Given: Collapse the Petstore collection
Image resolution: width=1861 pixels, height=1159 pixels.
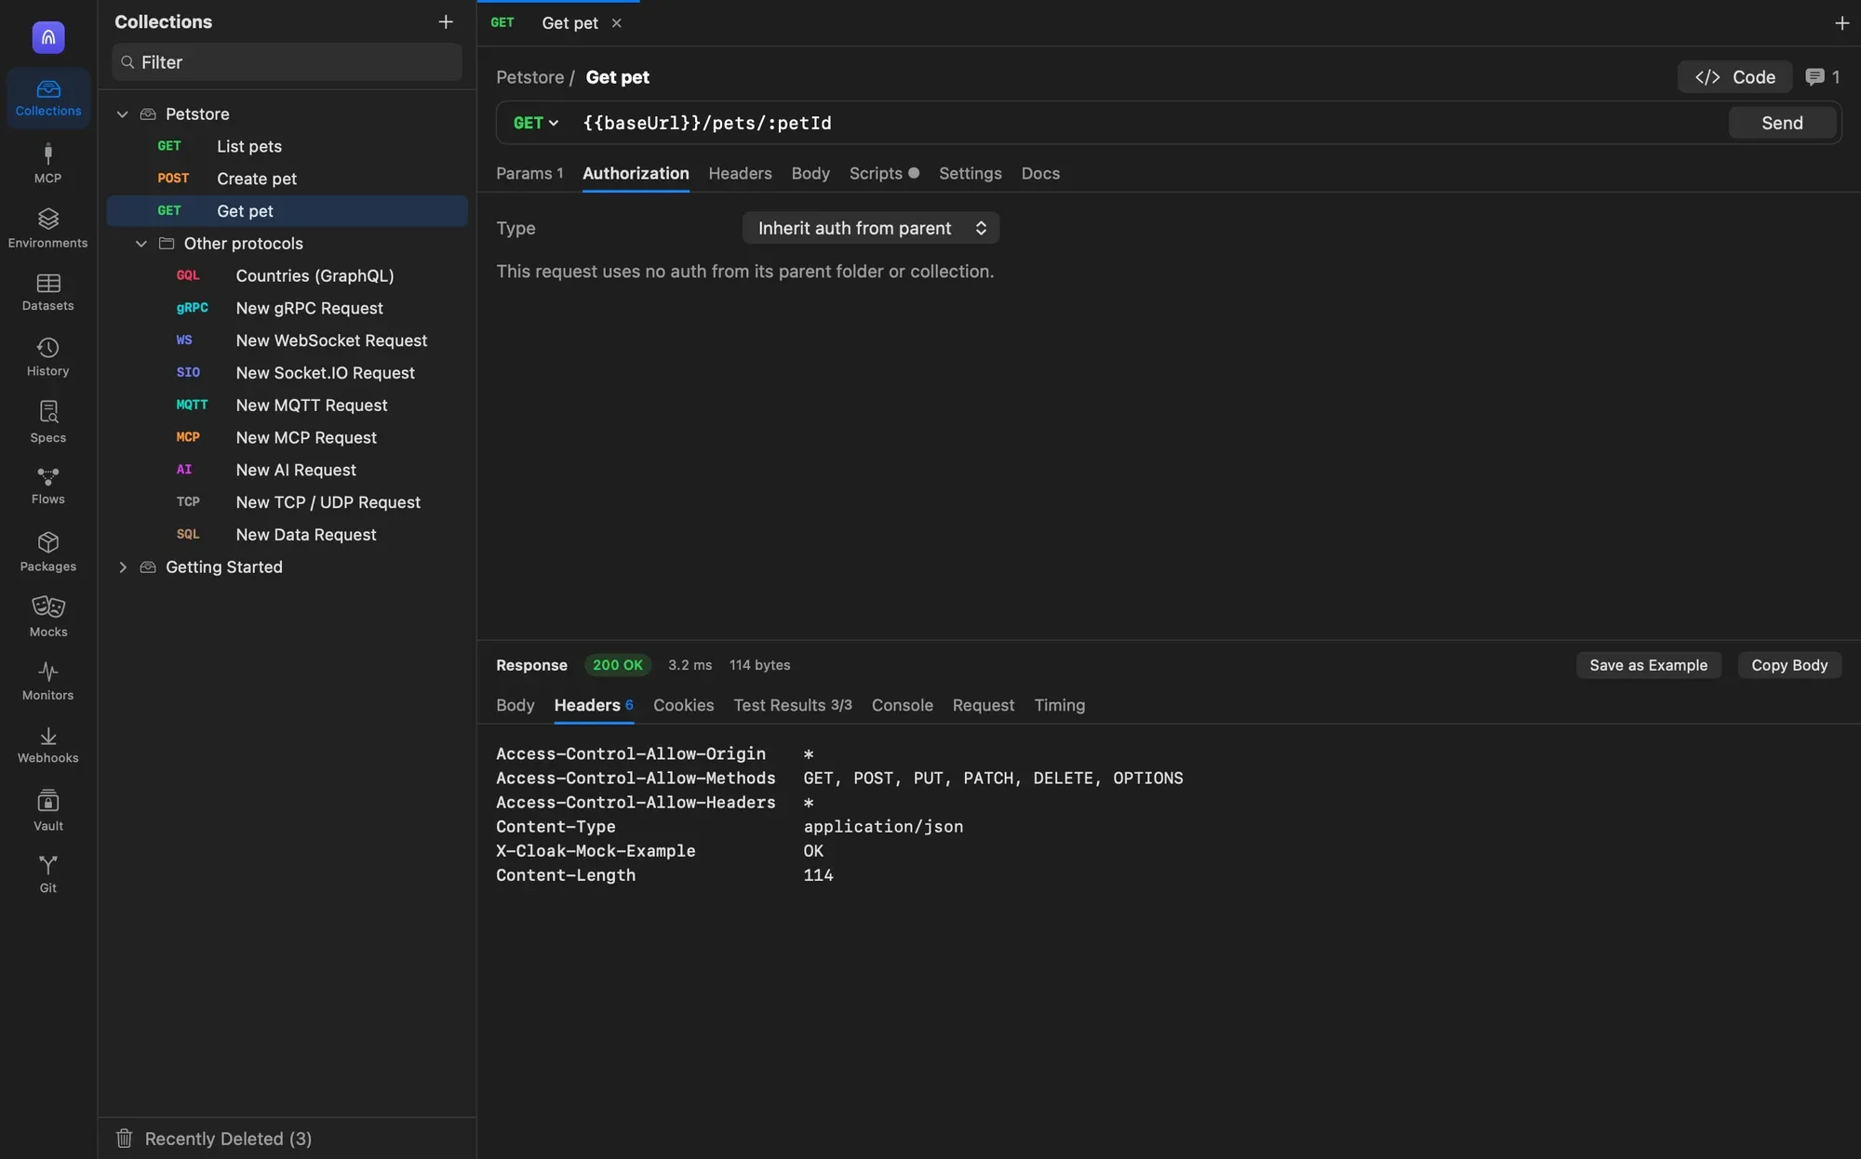Looking at the screenshot, I should point(122,114).
